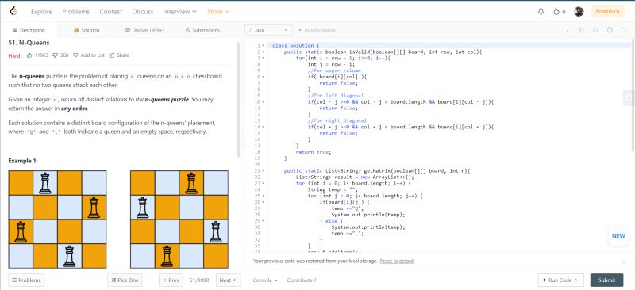Toggle the Autocomplete option
This screenshot has height=290, width=635.
(x=317, y=30)
